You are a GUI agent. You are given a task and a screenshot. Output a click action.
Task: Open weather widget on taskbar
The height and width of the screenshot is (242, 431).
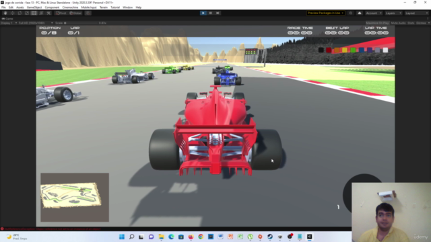(x=16, y=237)
